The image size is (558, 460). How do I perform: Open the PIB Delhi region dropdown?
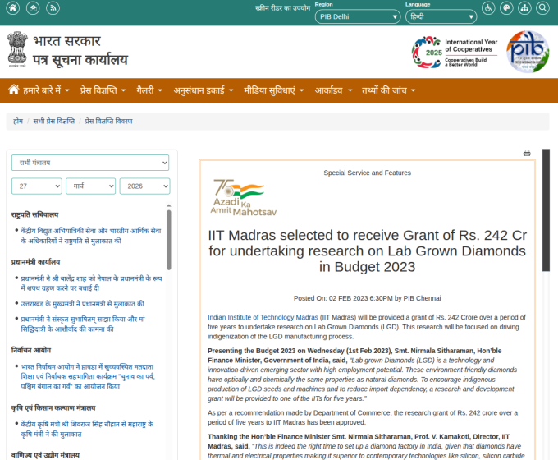coord(358,16)
